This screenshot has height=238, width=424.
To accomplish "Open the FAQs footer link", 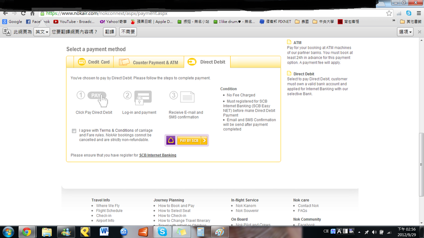I will click(302, 211).
